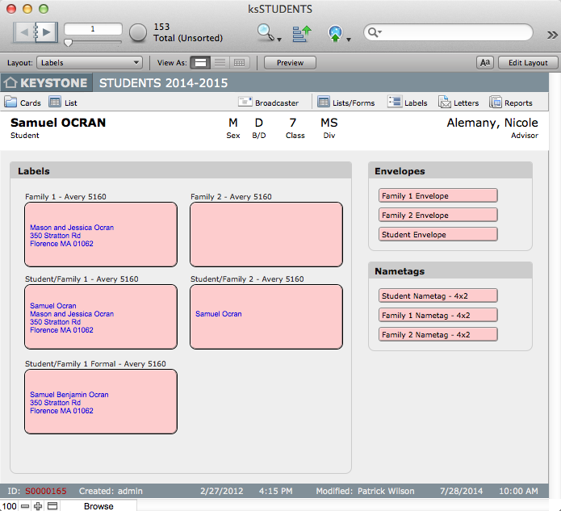
Task: Click the Student Nametag - 4x2 button
Action: click(438, 295)
